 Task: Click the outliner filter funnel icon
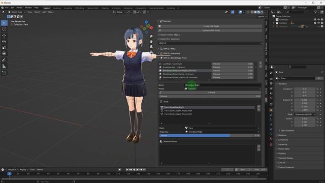(315, 12)
